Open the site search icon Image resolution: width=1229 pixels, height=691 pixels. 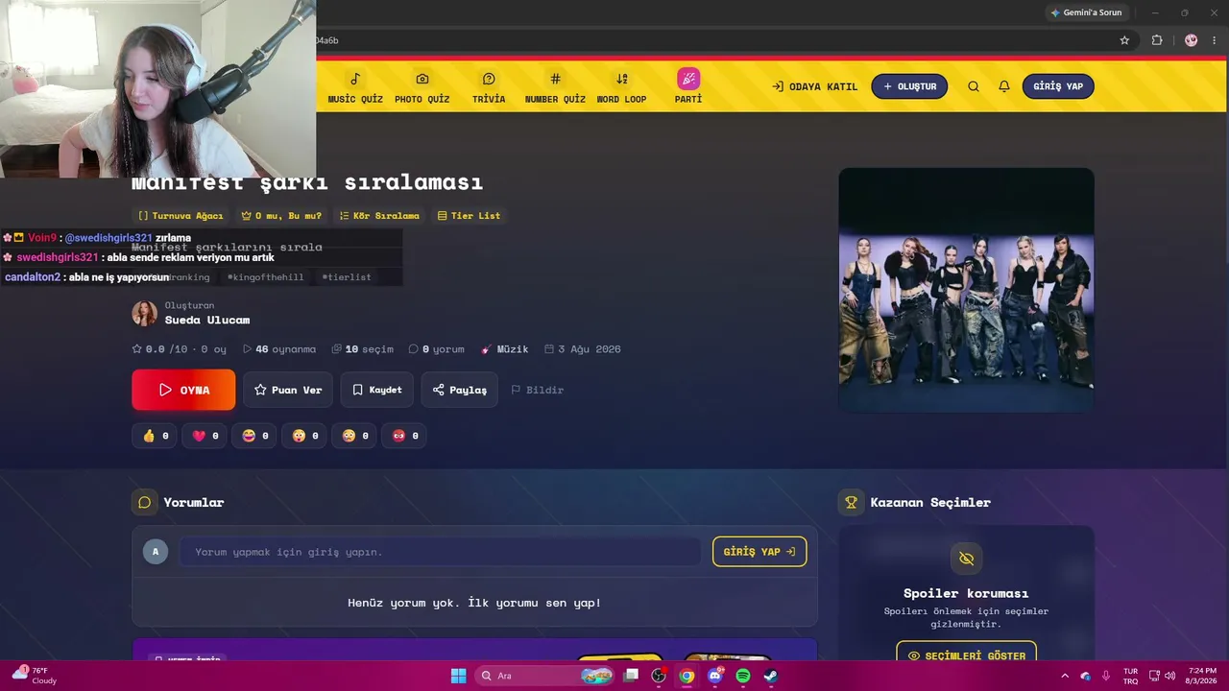tap(974, 86)
